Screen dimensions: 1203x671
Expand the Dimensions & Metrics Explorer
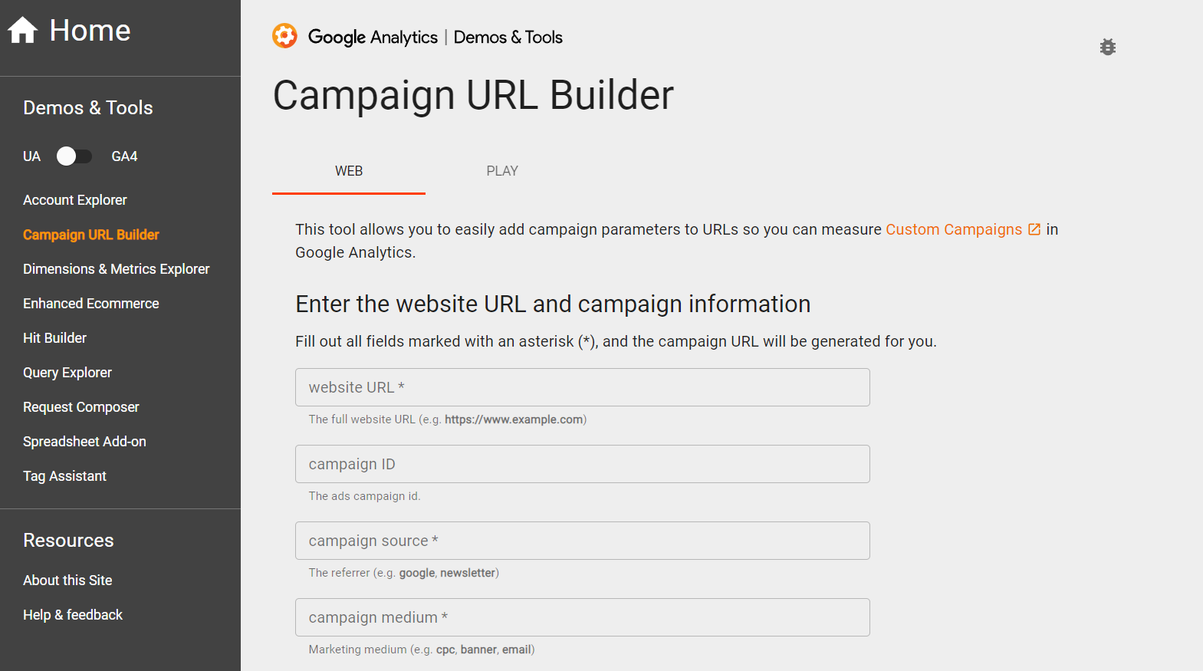coord(116,268)
